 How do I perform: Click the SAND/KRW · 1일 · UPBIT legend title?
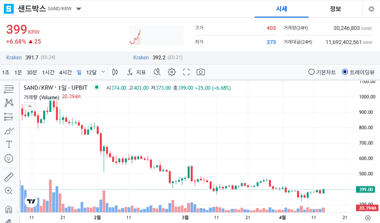pos(56,88)
